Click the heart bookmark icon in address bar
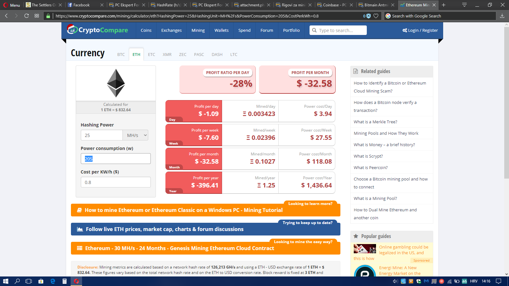Screen dimensions: 509x286 pos(376,16)
